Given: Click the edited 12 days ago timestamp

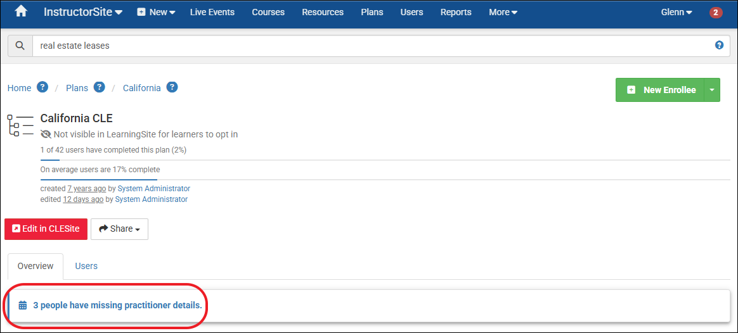Looking at the screenshot, I should coord(83,199).
